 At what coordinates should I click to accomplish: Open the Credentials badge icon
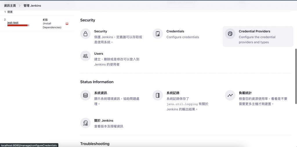[158, 34]
